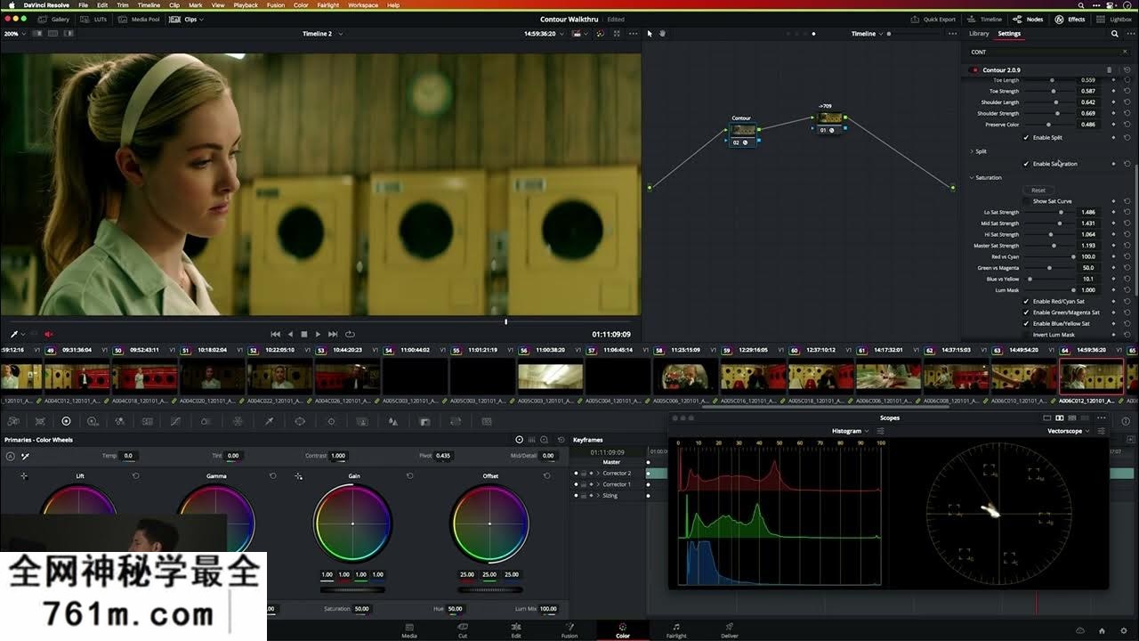Play the clip in reverse
The image size is (1139, 641).
point(290,334)
